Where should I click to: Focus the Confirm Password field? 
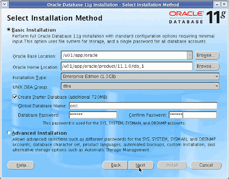193,115
